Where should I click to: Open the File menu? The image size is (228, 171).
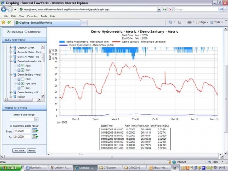click(6, 16)
